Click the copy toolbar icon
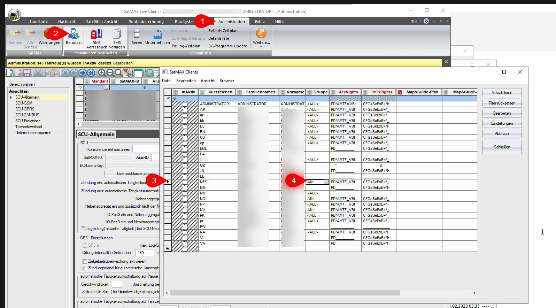The image size is (556, 308). coord(46,73)
